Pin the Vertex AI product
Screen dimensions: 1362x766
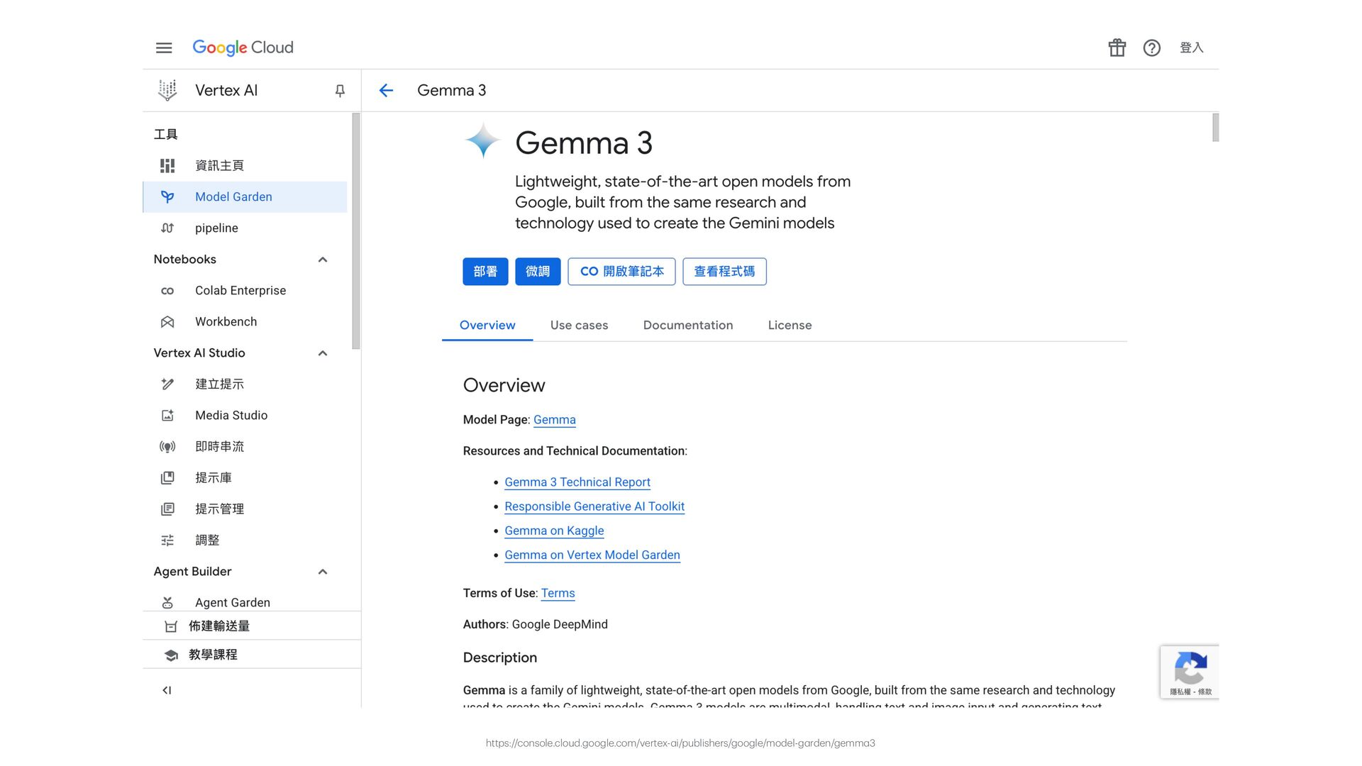coord(340,91)
